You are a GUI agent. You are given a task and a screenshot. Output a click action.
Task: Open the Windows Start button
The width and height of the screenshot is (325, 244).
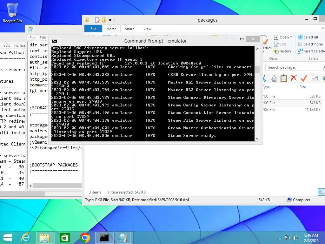click(x=8, y=238)
